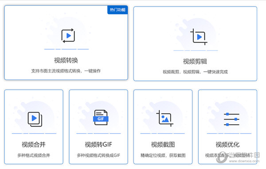Image resolution: width=266 pixels, height=169 pixels.
Task: Click the GIF file icon
Action: (x=101, y=118)
